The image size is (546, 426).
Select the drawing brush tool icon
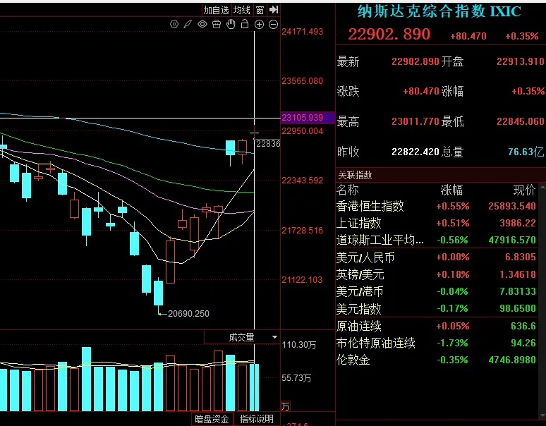188,25
